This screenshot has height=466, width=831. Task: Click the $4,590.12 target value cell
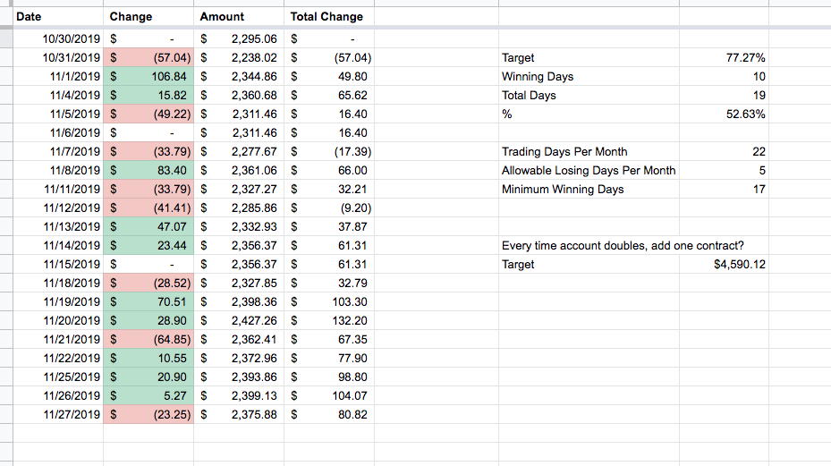(x=724, y=265)
